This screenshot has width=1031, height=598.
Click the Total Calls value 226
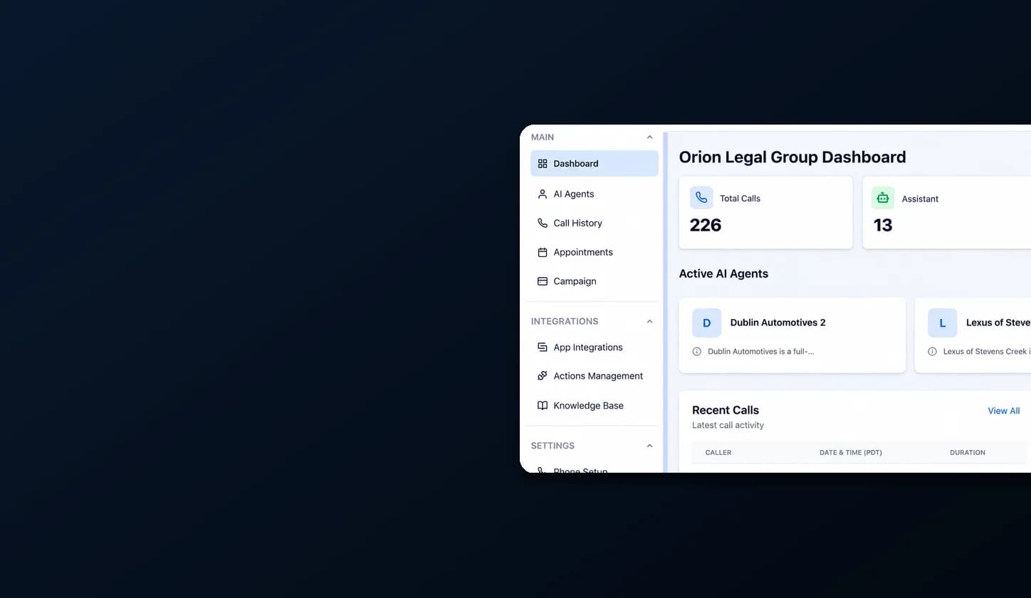pyautogui.click(x=706, y=225)
